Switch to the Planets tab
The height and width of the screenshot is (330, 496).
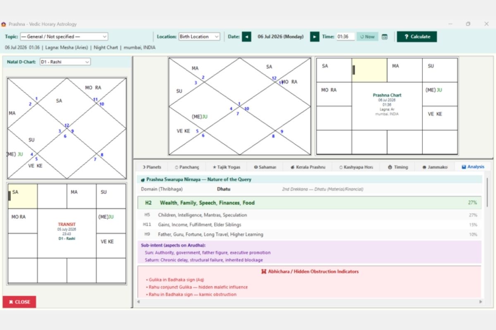click(152, 167)
